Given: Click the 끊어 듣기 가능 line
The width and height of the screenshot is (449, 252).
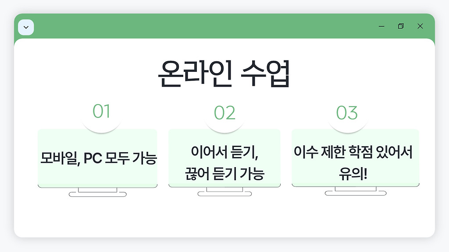Looking at the screenshot, I should (x=224, y=173).
